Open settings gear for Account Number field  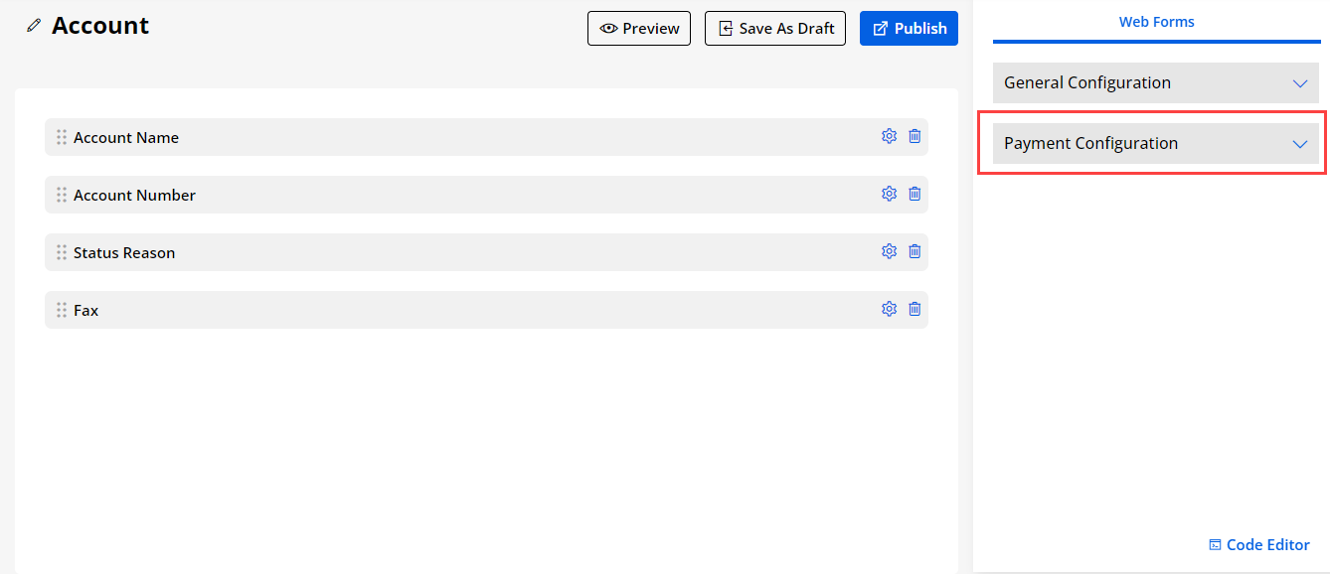(889, 195)
